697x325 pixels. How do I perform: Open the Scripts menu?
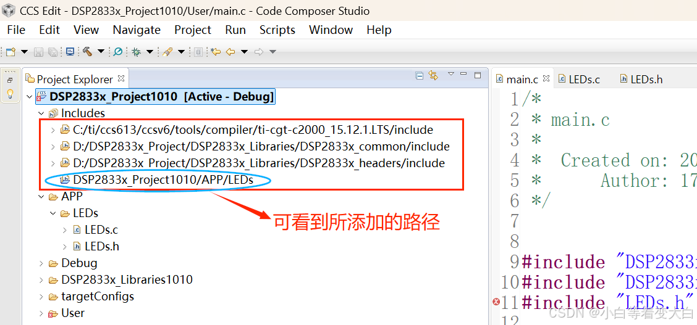277,30
